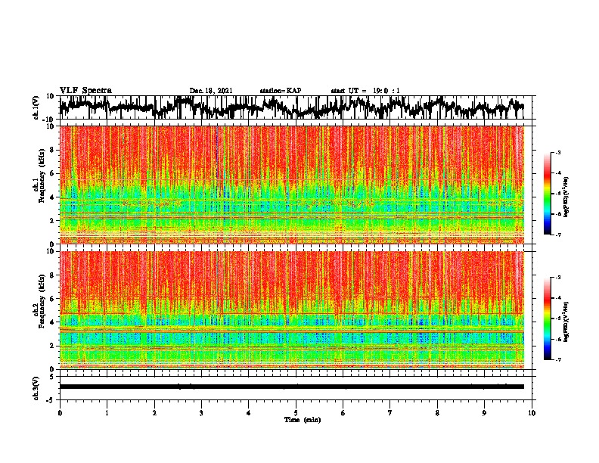Click the flat black ch.3 voltage trace
Screen dimensions: 599x463
pyautogui.click(x=292, y=387)
